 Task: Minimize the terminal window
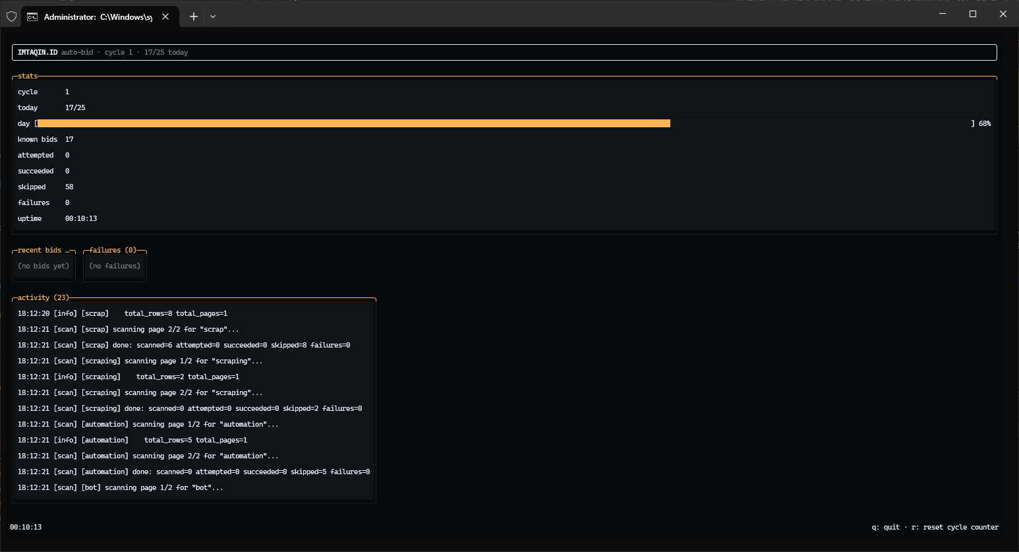(x=943, y=14)
